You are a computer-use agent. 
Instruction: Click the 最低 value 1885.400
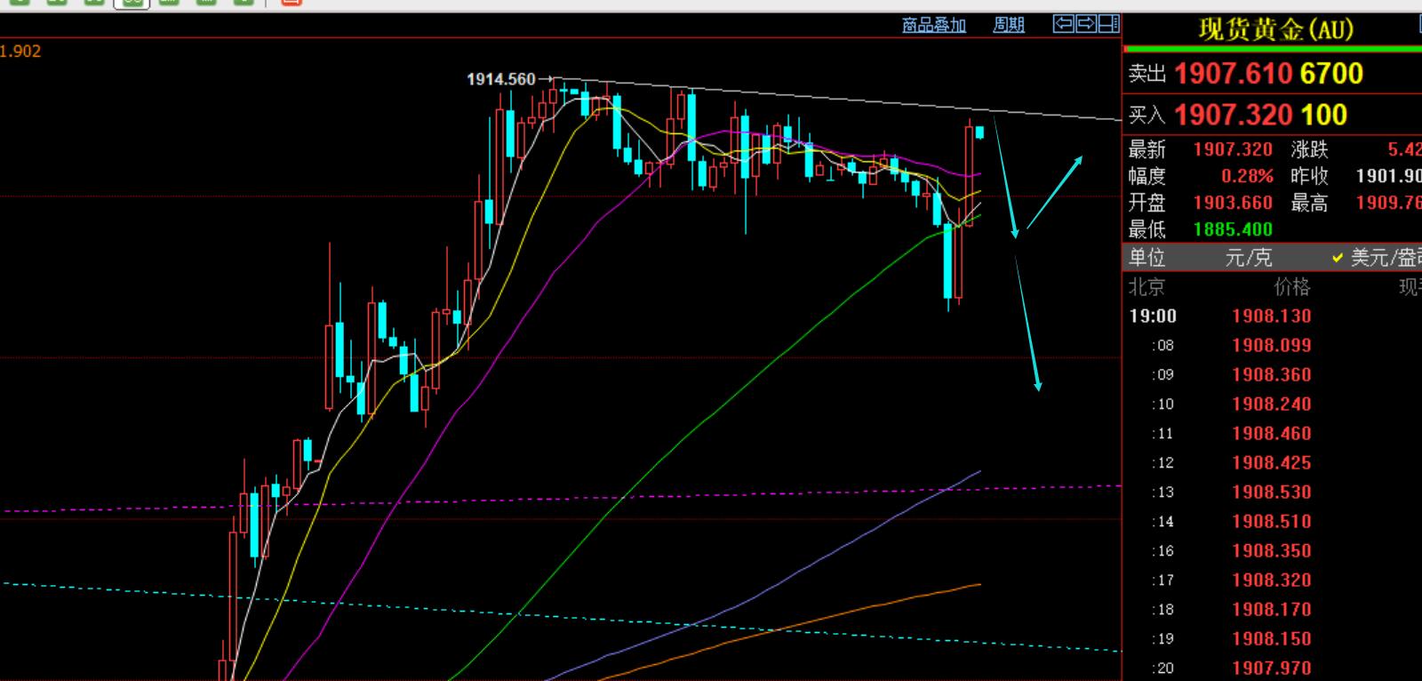tap(1233, 229)
